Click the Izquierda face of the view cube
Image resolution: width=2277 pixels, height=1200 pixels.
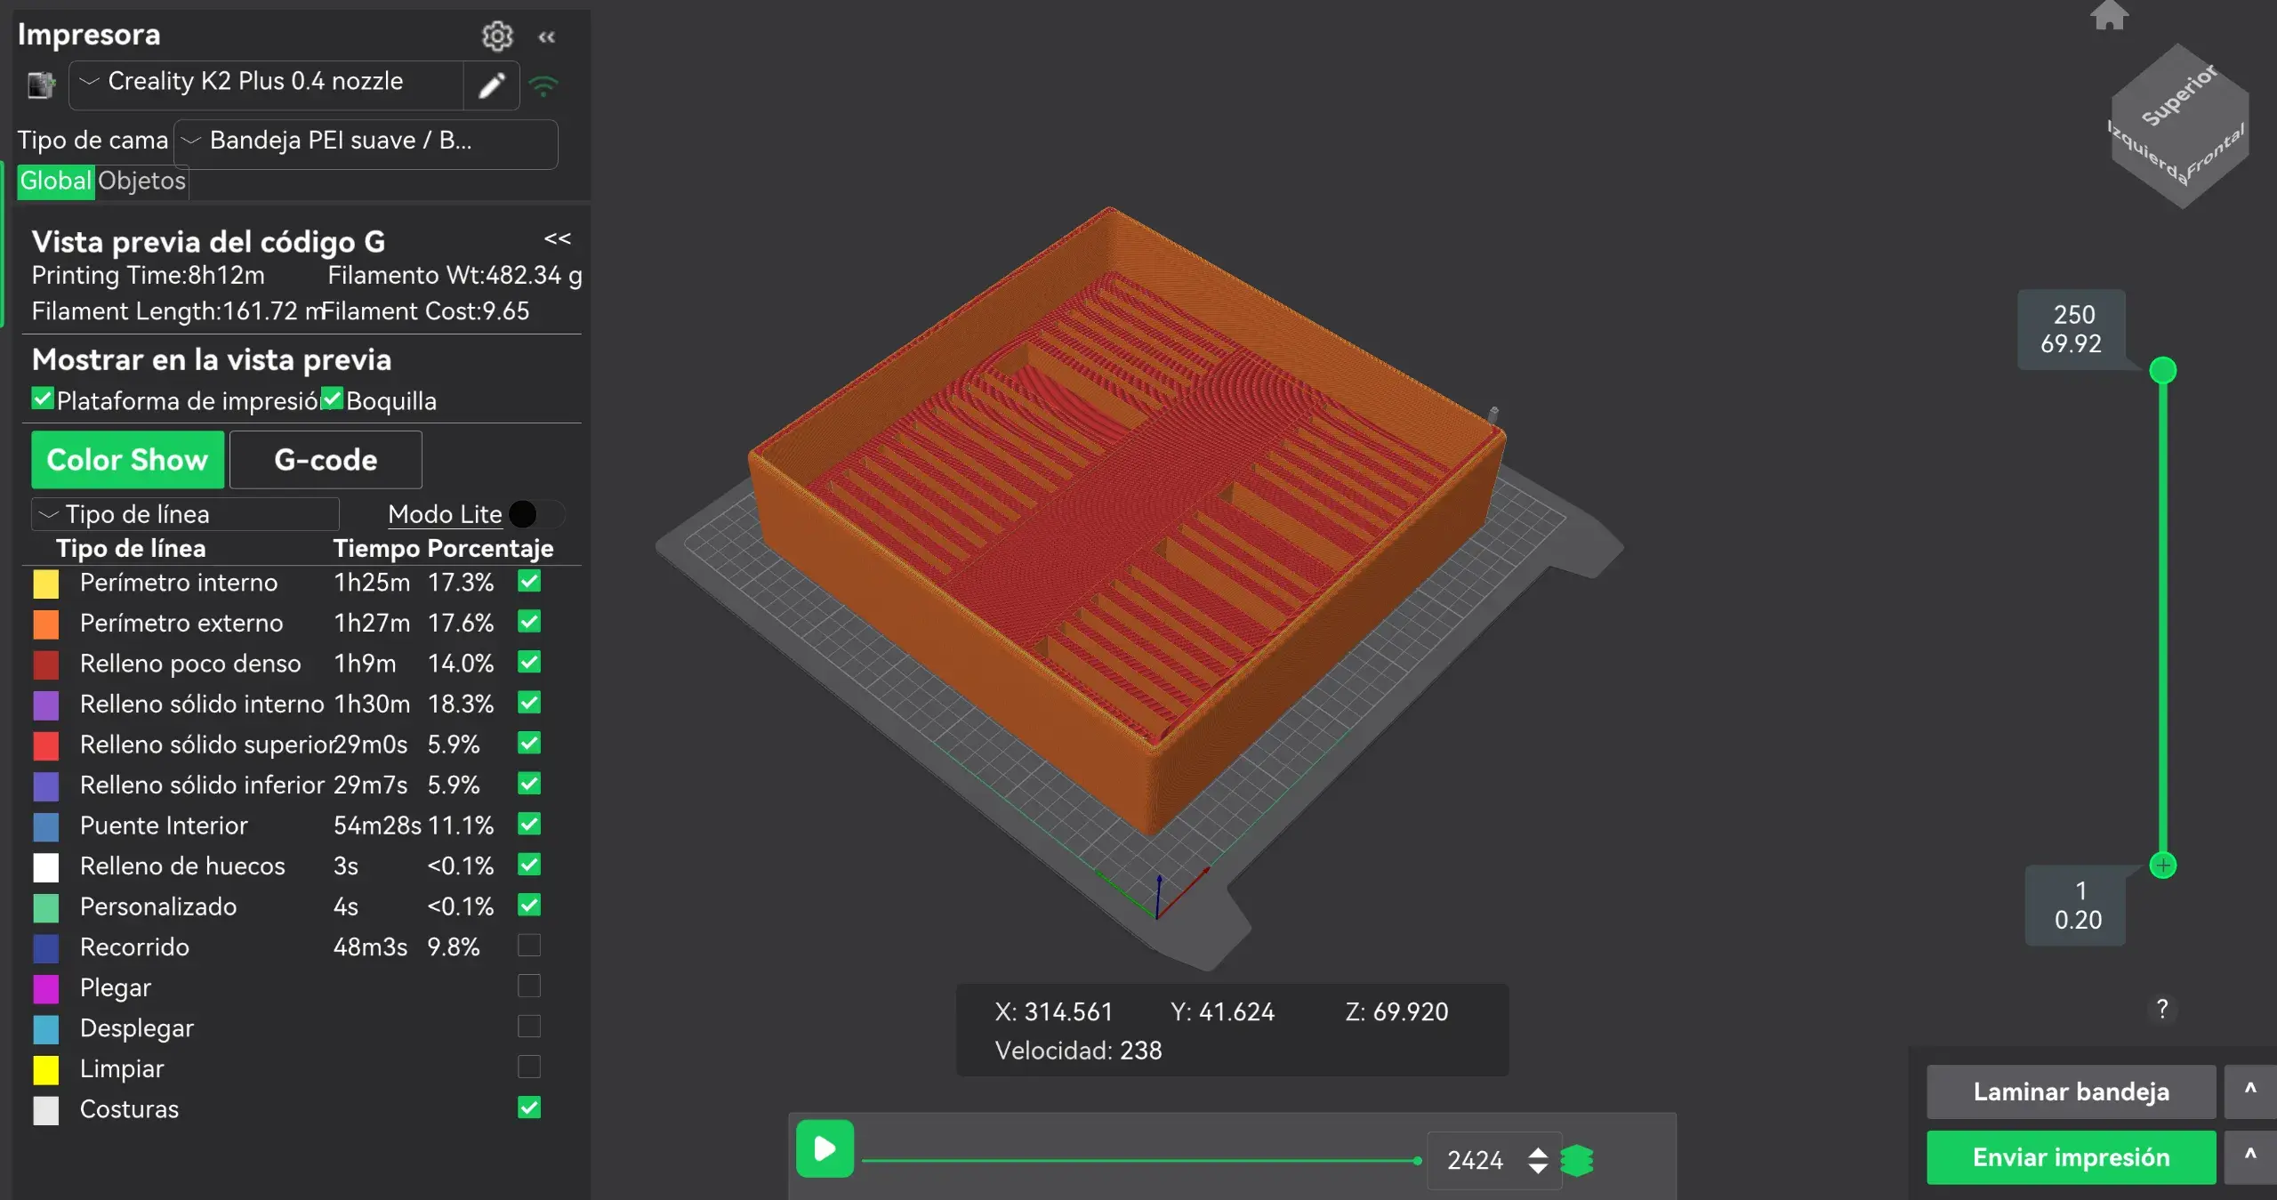(2144, 153)
